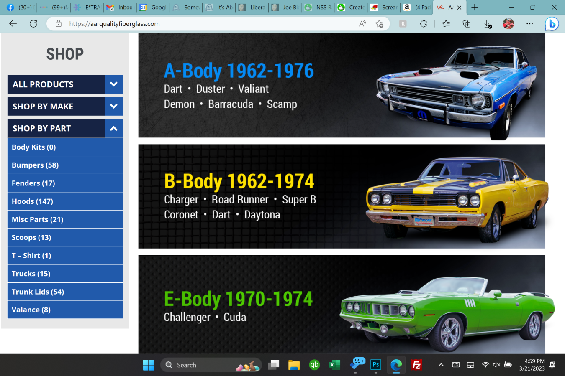Open the Downloads panel
The width and height of the screenshot is (565, 376).
pos(488,24)
